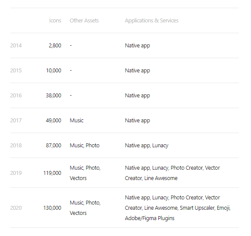Select the 38,000 icons value
251x236 pixels.
pyautogui.click(x=53, y=96)
